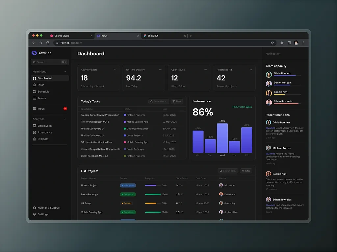Open options on Milestones Hit card
This screenshot has width=337, height=252.
point(250,70)
